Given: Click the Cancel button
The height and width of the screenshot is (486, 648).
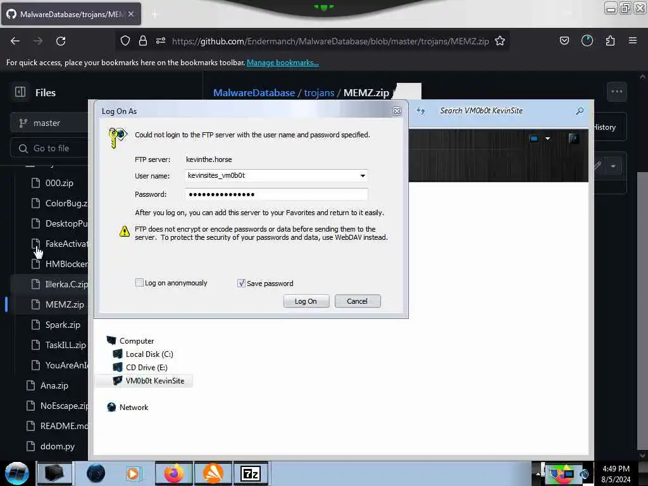Looking at the screenshot, I should (x=357, y=301).
